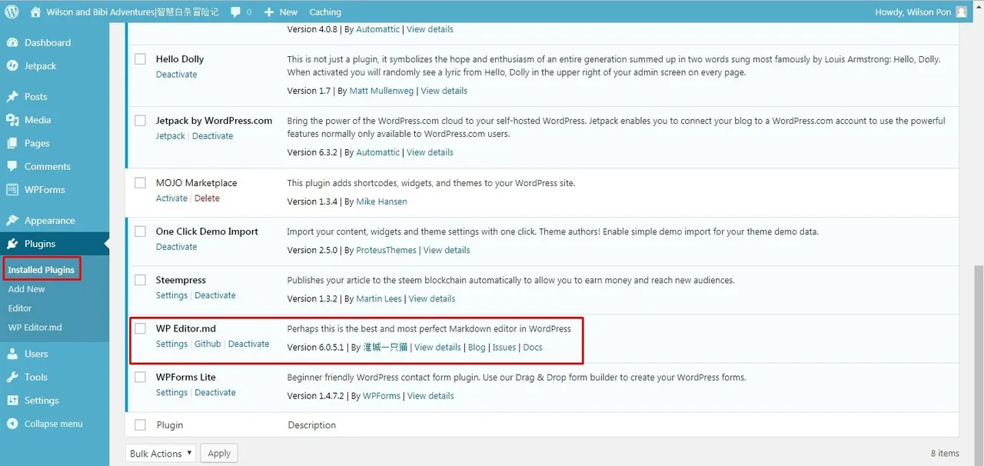Open WPForms Lite Settings link
This screenshot has width=984, height=466.
171,392
